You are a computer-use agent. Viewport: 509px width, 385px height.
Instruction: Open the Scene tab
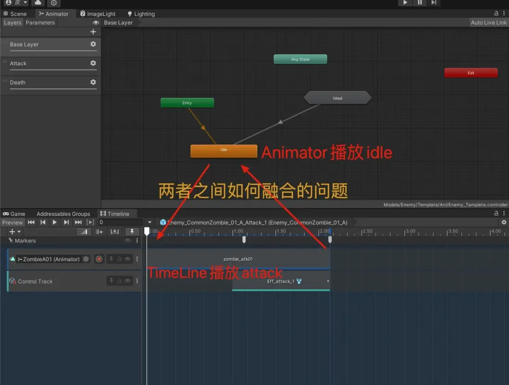[15, 13]
